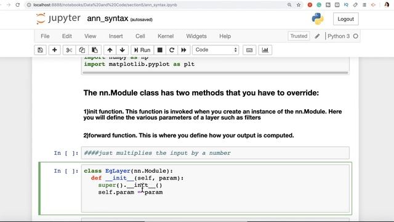The image size is (394, 222).
Task: Save notebook with the floppy disk icon
Action: point(40,50)
